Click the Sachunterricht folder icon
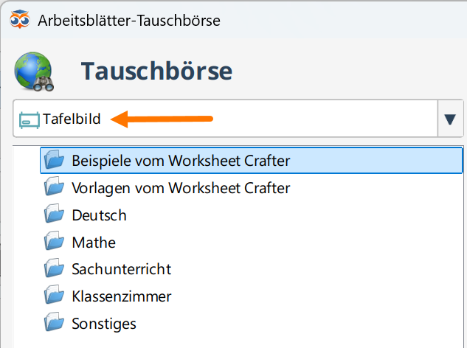The image size is (467, 348). click(x=54, y=268)
